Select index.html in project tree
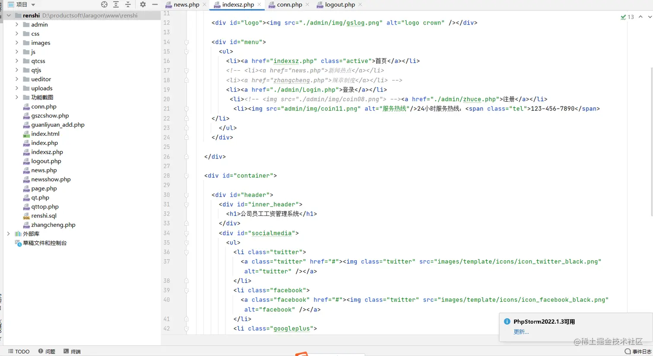The image size is (653, 356). coord(45,134)
